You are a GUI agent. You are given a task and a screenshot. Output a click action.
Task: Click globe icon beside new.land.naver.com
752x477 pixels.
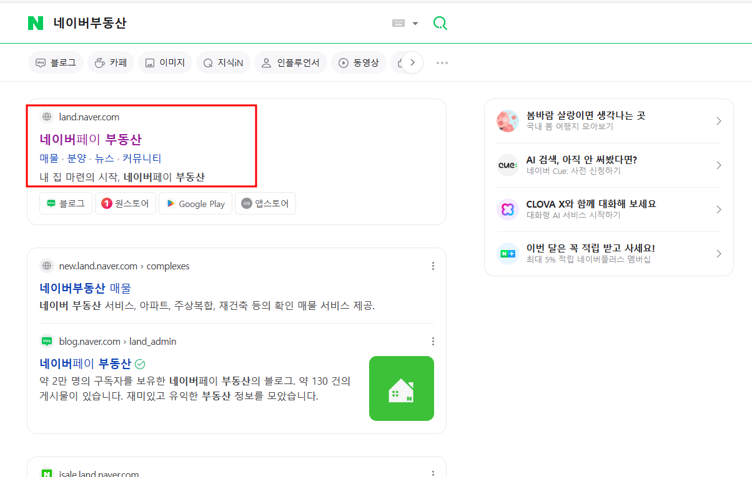click(x=47, y=266)
